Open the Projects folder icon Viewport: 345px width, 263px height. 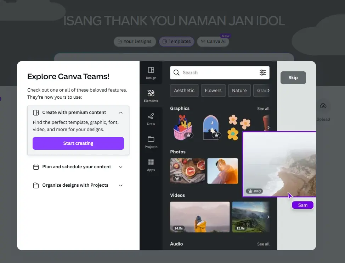pyautogui.click(x=151, y=139)
